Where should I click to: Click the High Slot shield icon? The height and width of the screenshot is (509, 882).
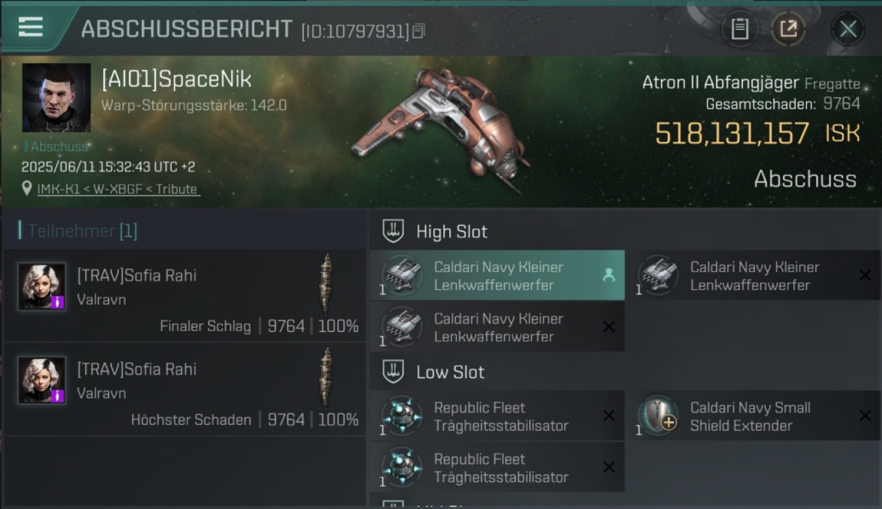tap(394, 231)
